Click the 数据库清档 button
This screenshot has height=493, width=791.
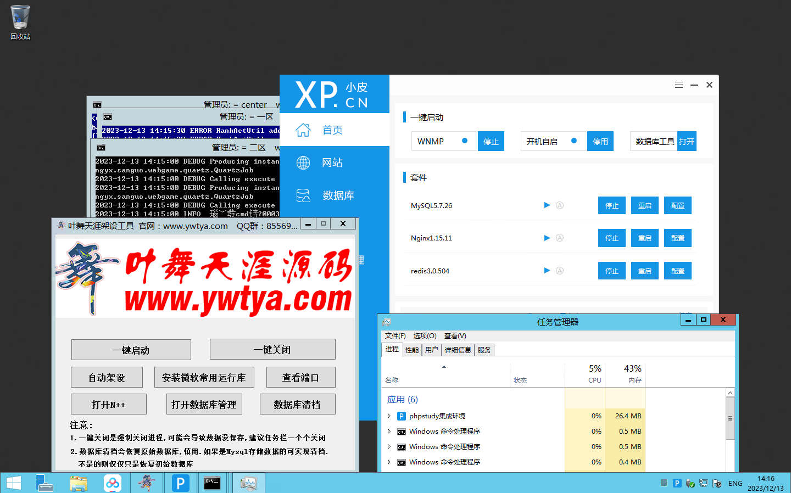coord(297,404)
